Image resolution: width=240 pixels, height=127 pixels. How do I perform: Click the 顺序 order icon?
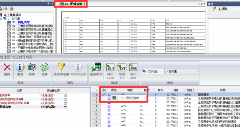32,67
